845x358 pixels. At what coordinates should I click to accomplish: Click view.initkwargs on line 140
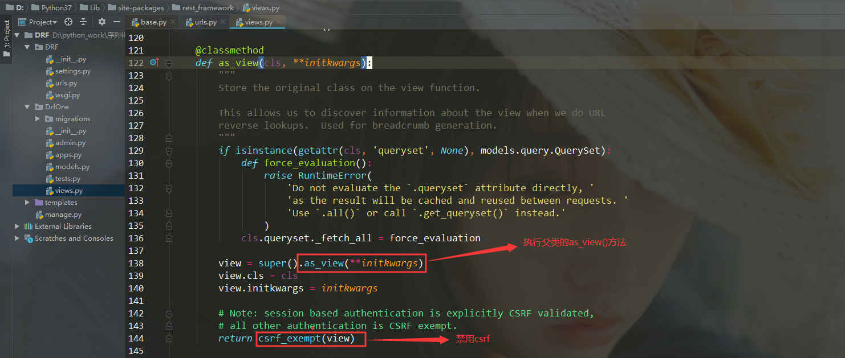261,288
